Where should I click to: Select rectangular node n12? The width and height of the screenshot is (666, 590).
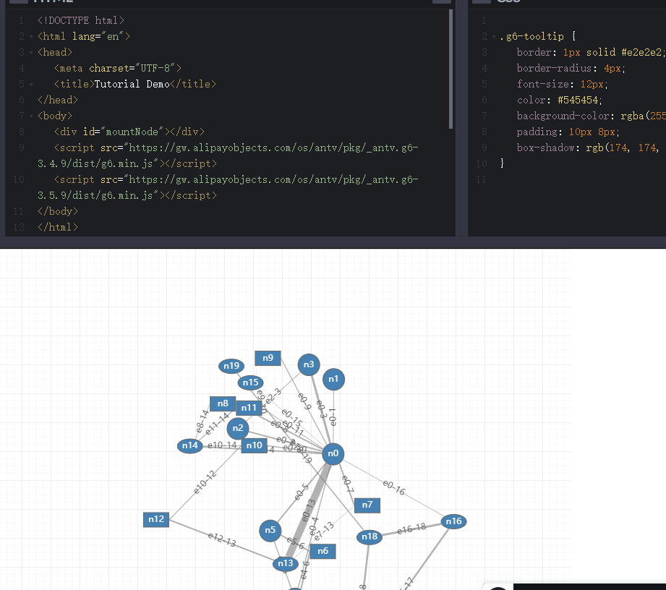(156, 519)
